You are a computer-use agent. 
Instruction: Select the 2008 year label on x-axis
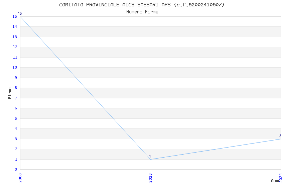tap(20, 178)
